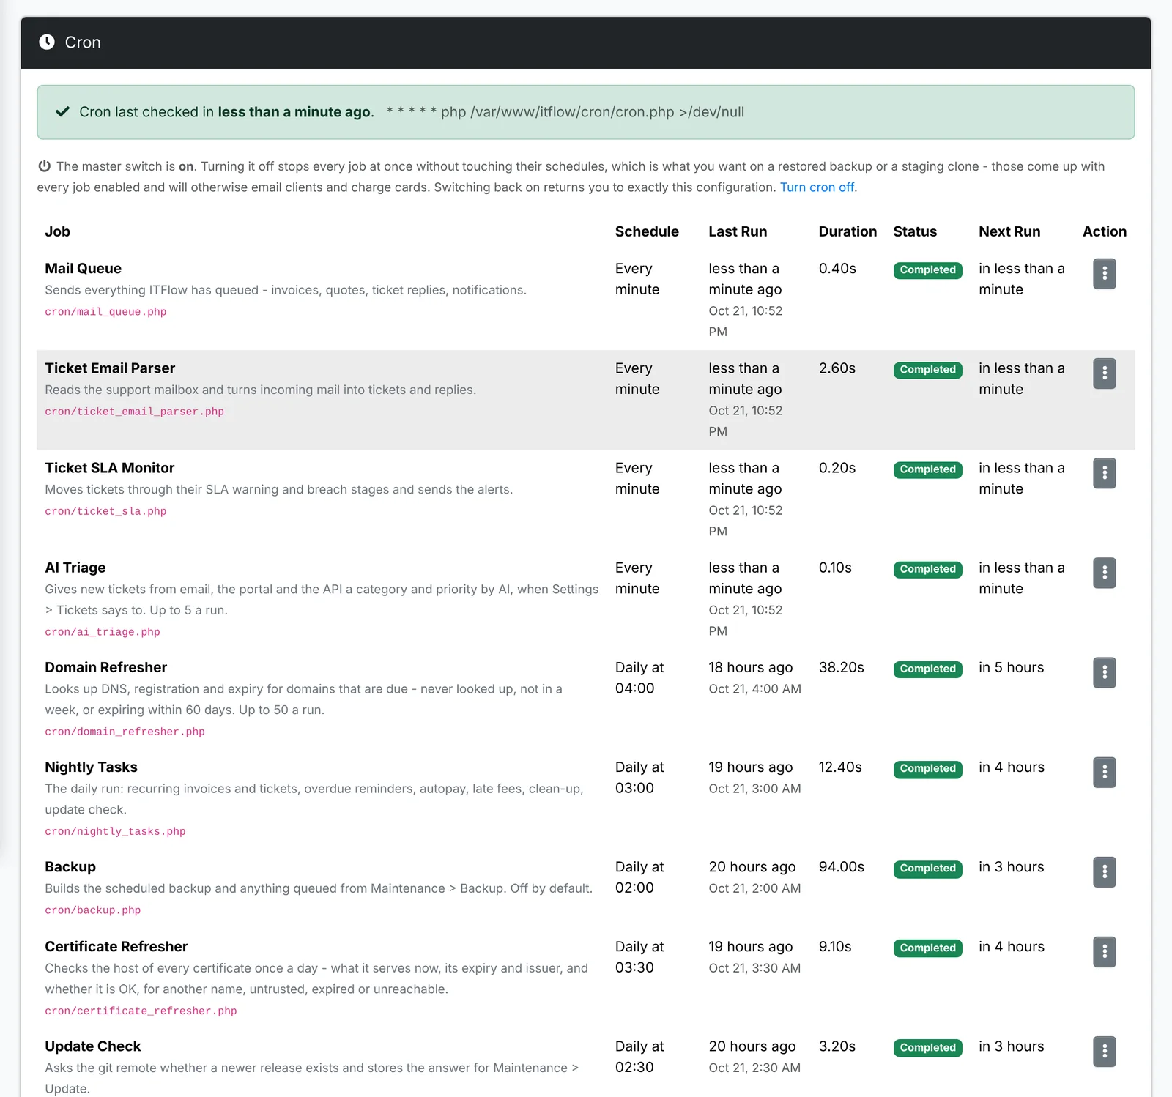The height and width of the screenshot is (1097, 1172).
Task: Click the Job column header
Action: [x=57, y=231]
